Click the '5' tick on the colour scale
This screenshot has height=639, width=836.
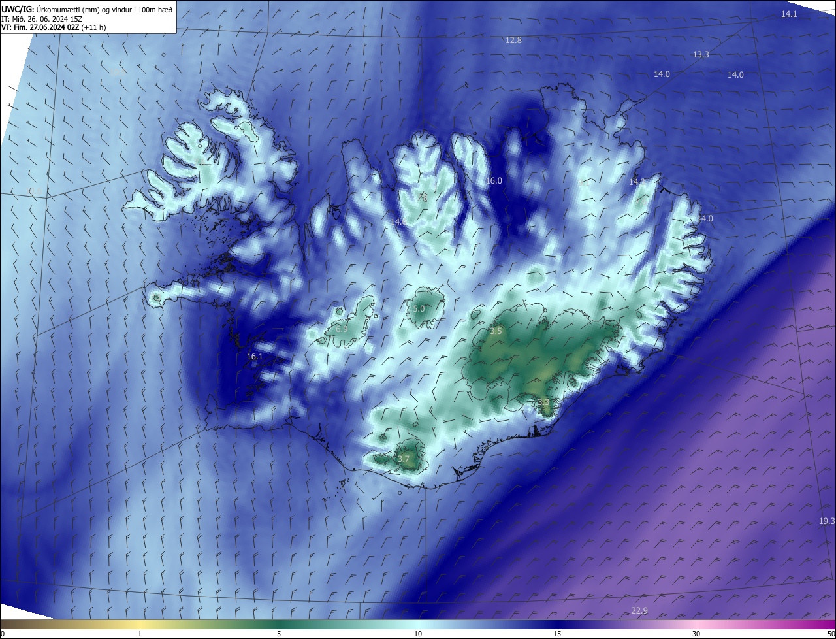279,634
